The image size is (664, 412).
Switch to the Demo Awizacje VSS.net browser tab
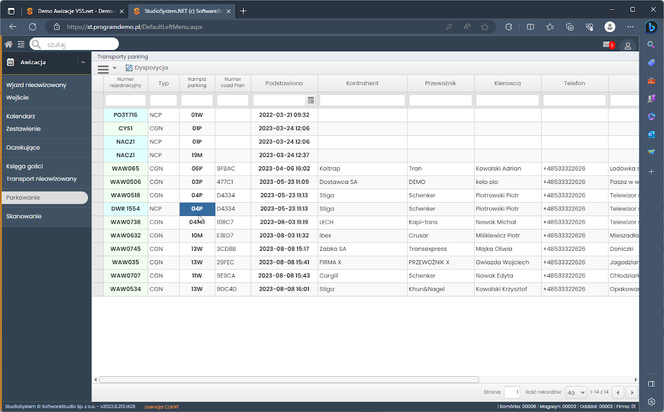75,11
